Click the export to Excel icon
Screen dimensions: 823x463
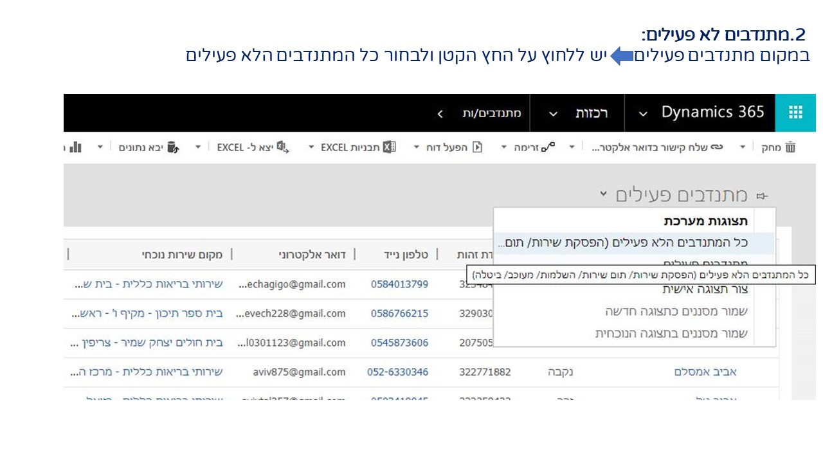282,147
